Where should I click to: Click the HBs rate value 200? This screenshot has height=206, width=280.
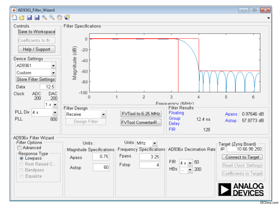tap(198, 169)
